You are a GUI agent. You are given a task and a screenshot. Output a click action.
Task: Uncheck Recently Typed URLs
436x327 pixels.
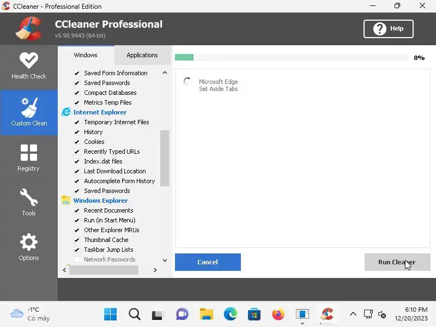tap(77, 152)
